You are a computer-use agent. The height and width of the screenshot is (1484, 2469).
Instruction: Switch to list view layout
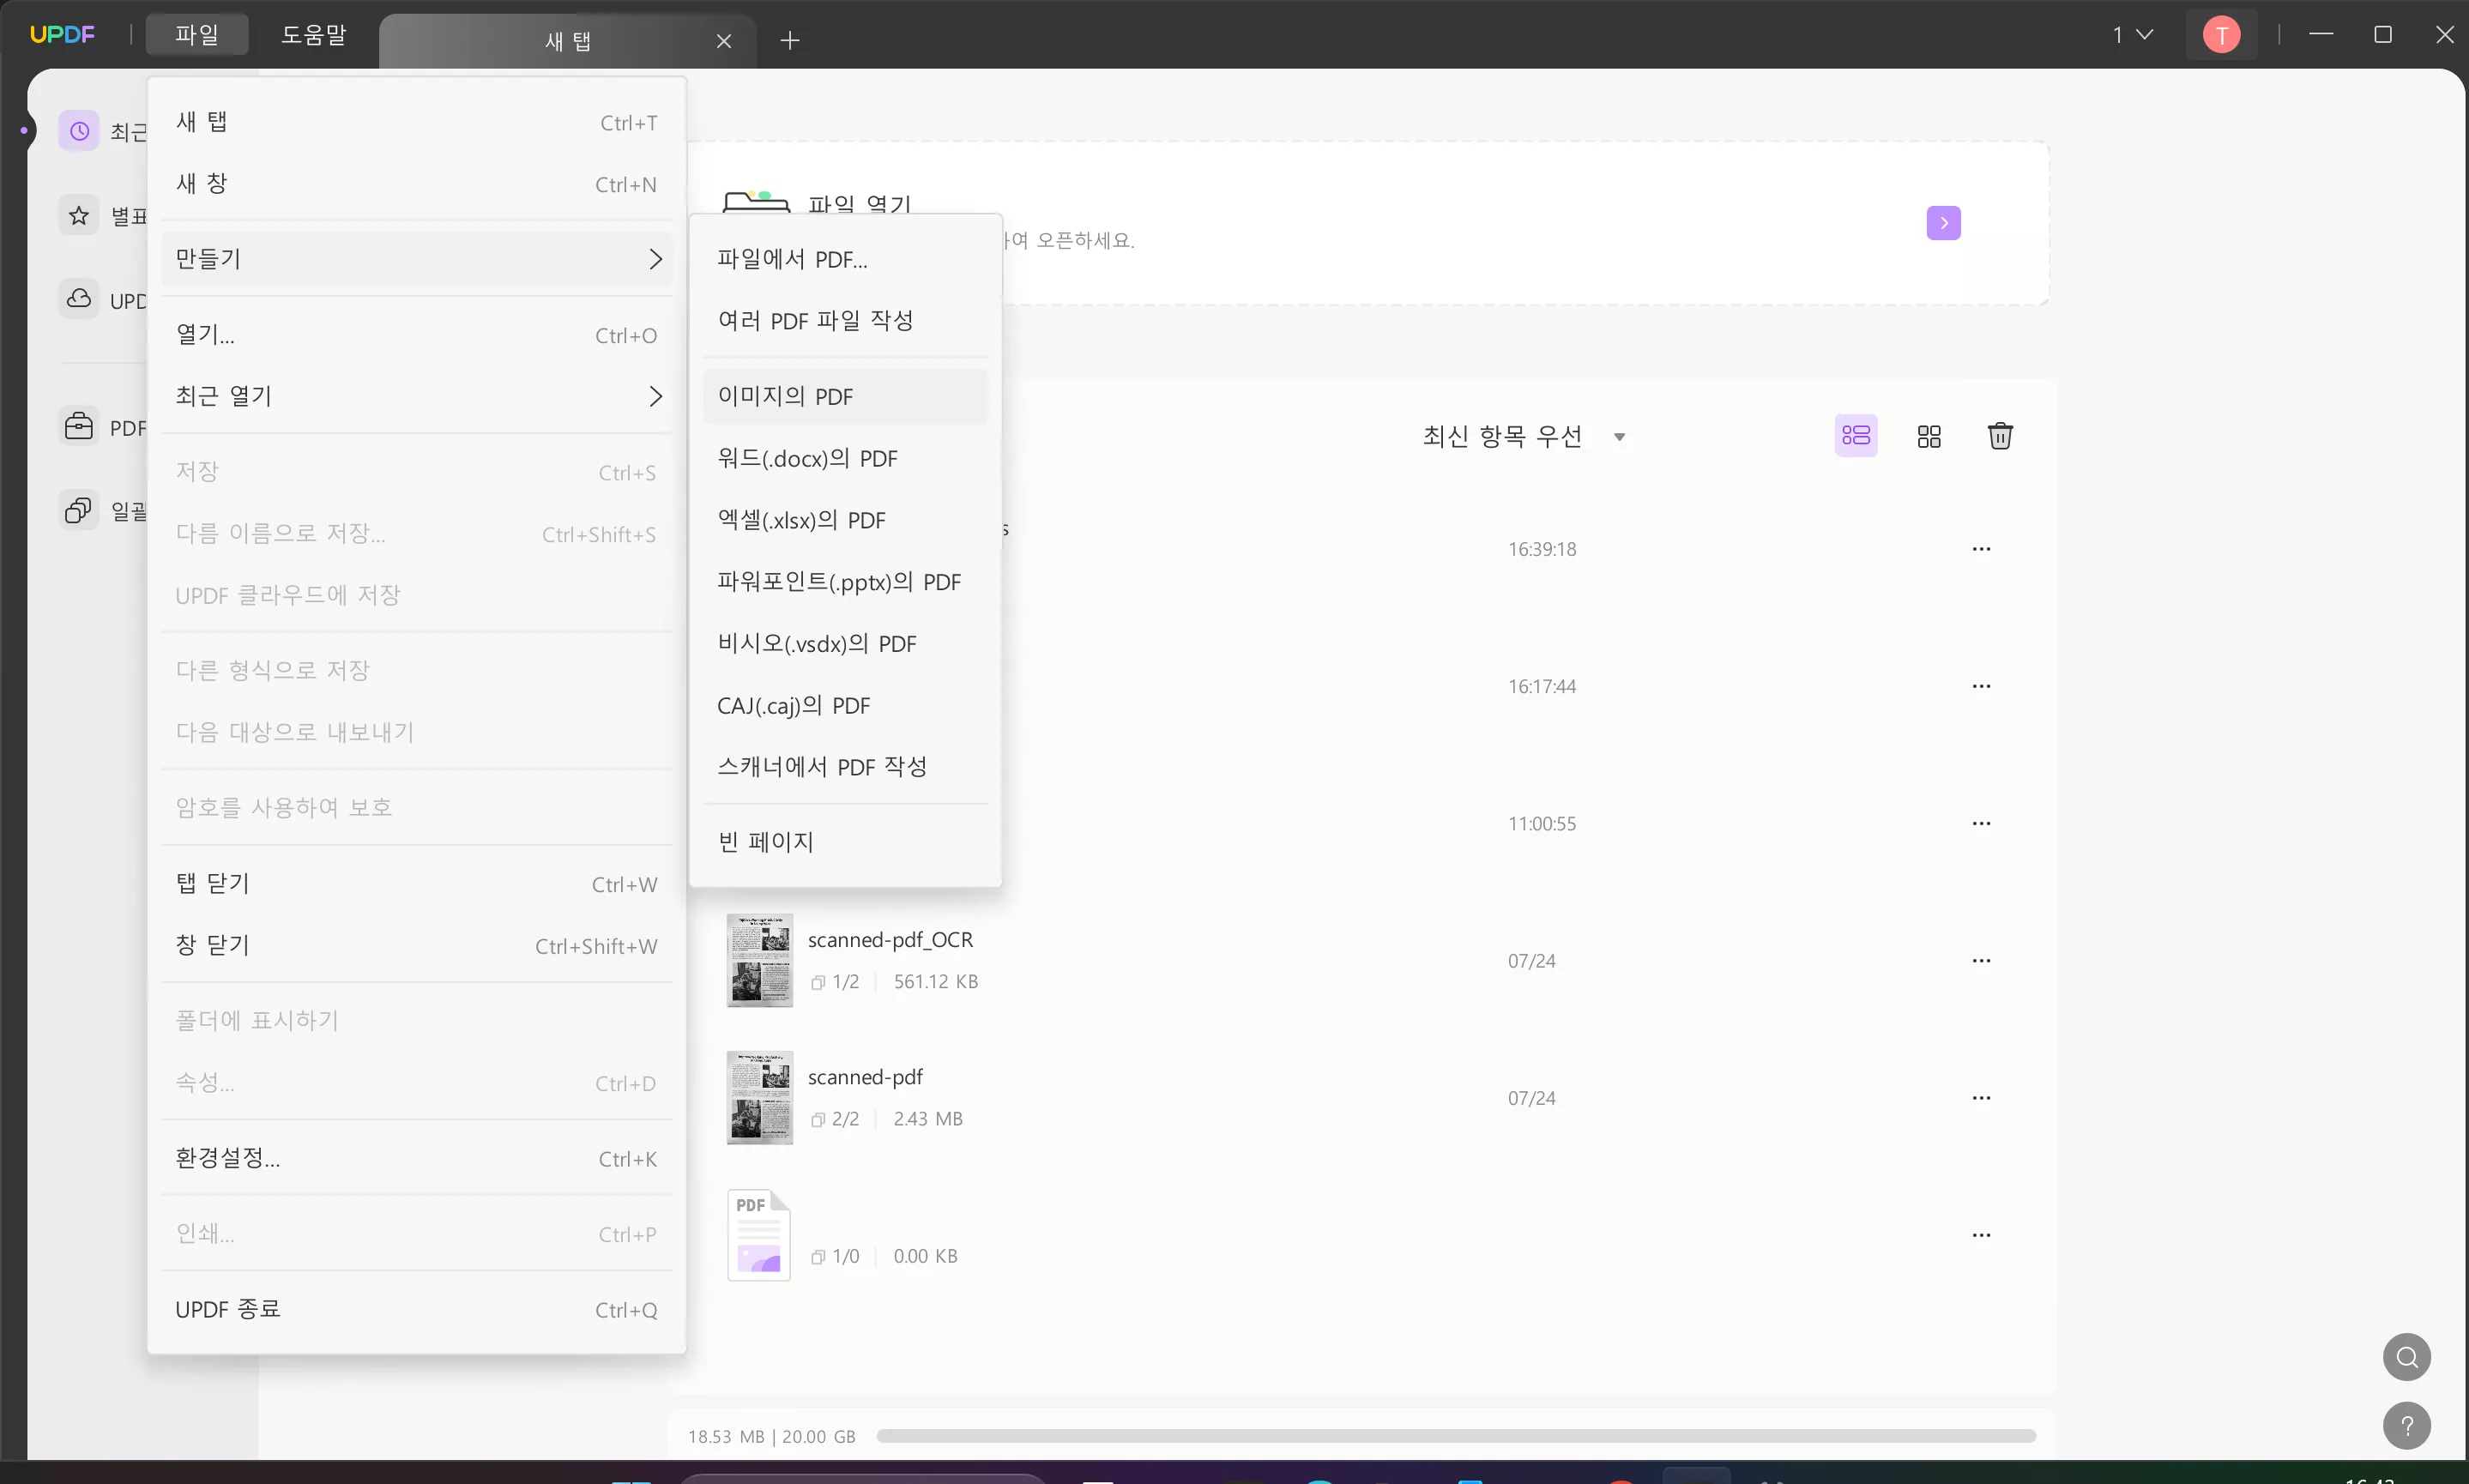1856,436
